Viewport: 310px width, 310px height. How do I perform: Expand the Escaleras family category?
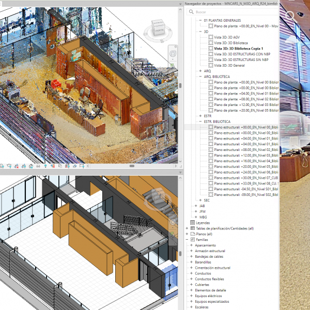(192, 307)
